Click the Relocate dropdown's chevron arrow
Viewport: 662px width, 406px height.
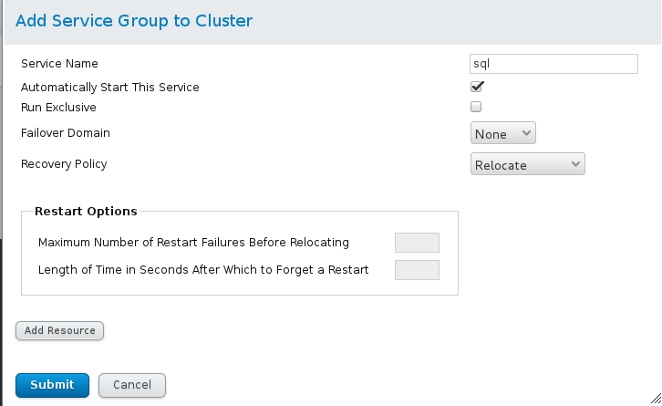pos(574,164)
